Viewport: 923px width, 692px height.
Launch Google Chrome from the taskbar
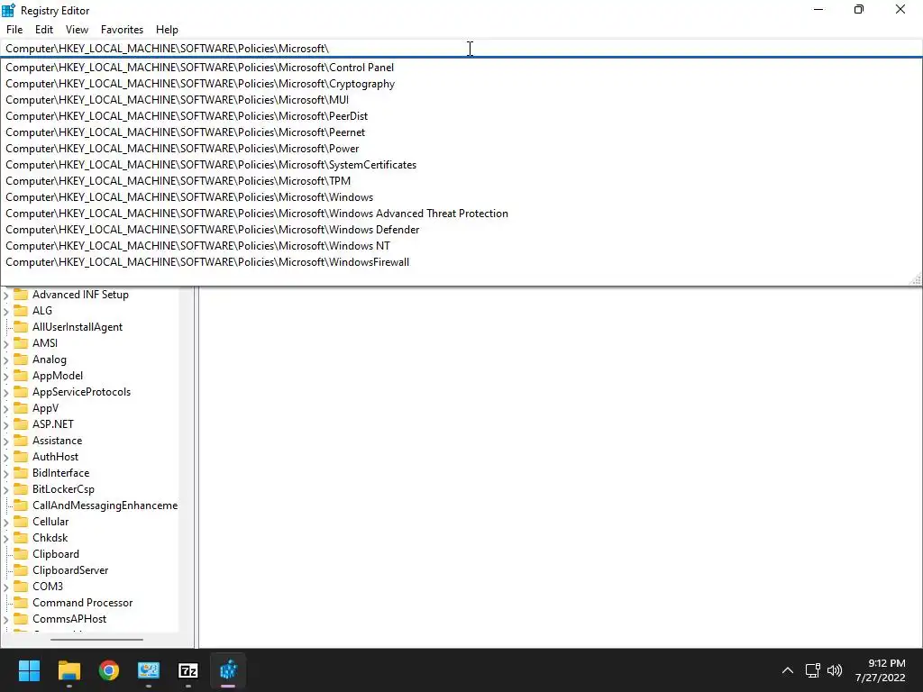(x=109, y=670)
